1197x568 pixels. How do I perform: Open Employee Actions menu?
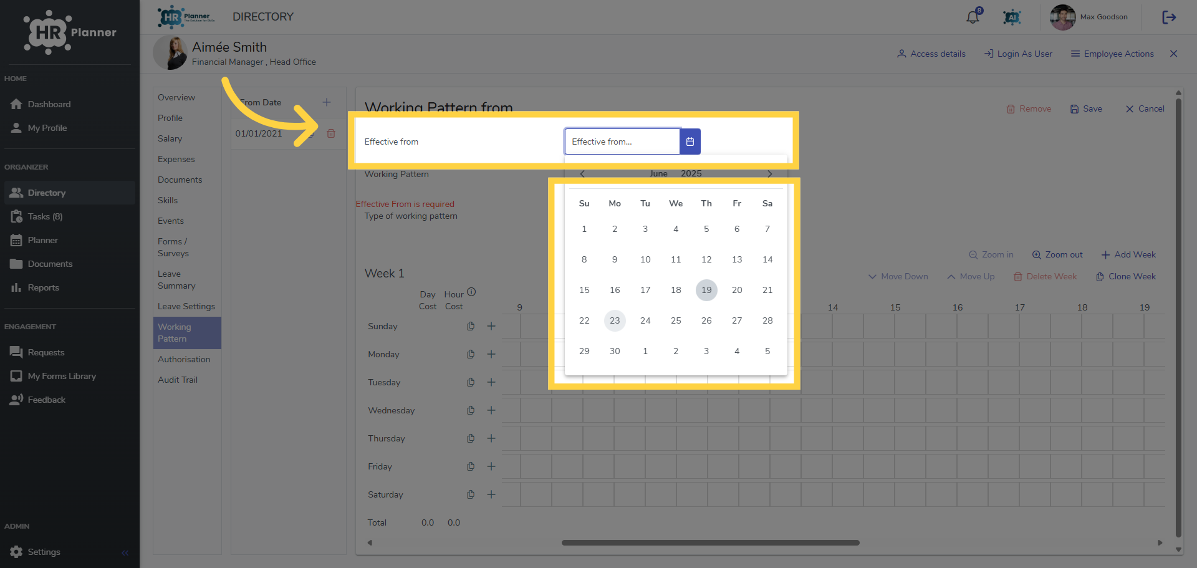coord(1112,54)
